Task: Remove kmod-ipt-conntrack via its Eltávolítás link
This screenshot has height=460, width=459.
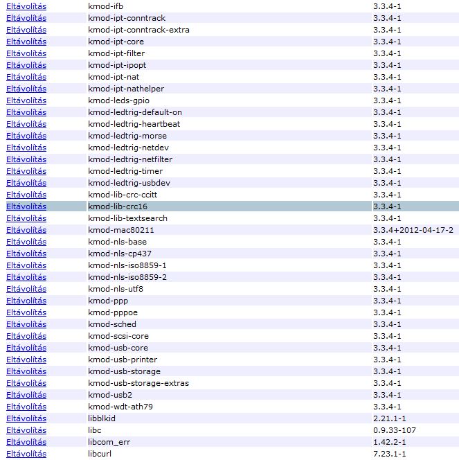Action: click(26, 18)
